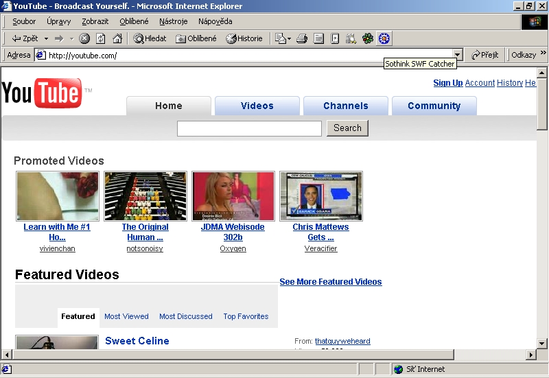The height and width of the screenshot is (378, 549).
Task: Select the Most Discussed tab
Action: 186,316
